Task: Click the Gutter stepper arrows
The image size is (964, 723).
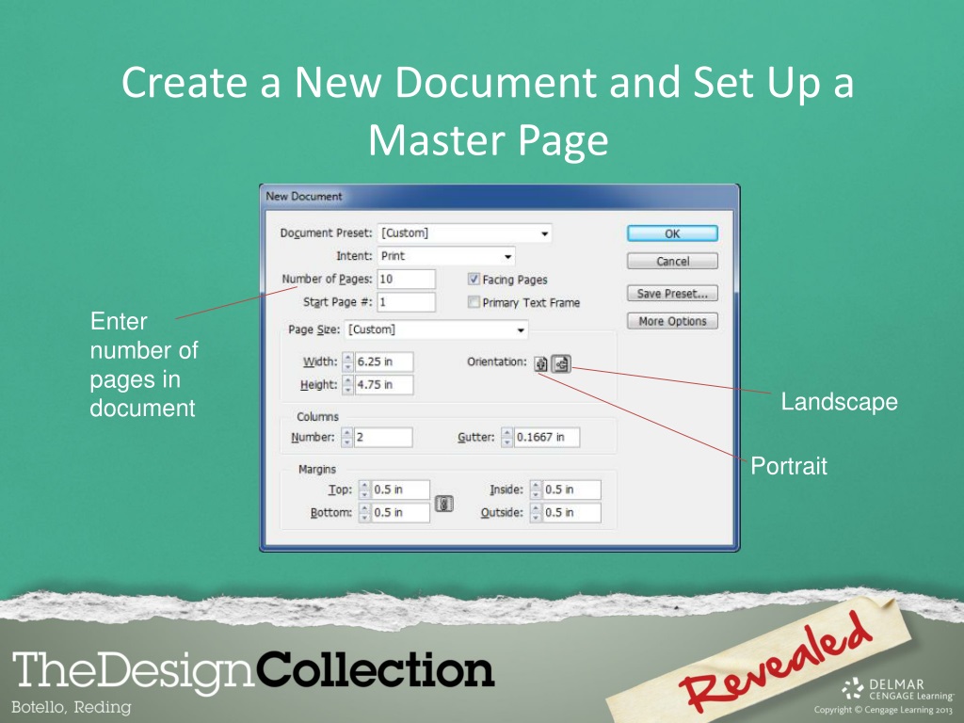Action: coord(506,437)
